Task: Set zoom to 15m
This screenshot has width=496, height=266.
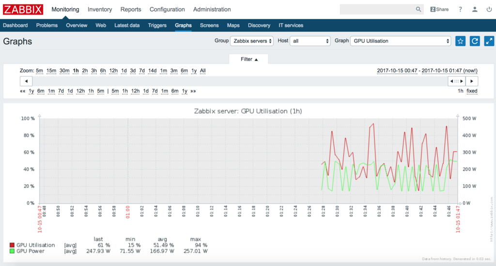Action: [51, 71]
